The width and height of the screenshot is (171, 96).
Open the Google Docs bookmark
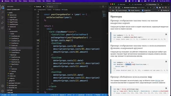pyautogui.click(x=146, y=10)
